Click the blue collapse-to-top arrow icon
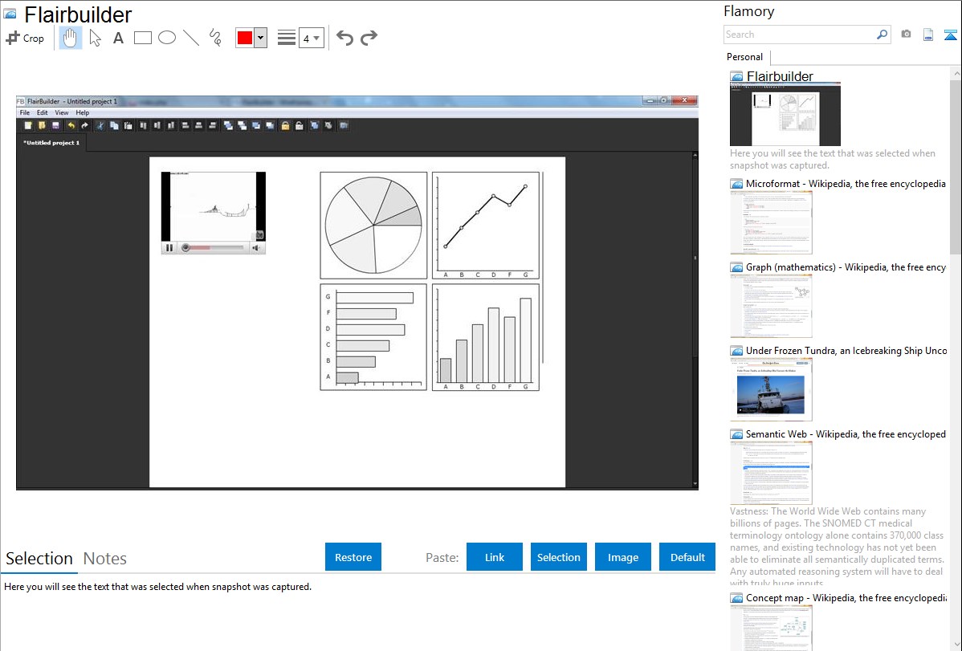The width and height of the screenshot is (962, 651). (950, 35)
